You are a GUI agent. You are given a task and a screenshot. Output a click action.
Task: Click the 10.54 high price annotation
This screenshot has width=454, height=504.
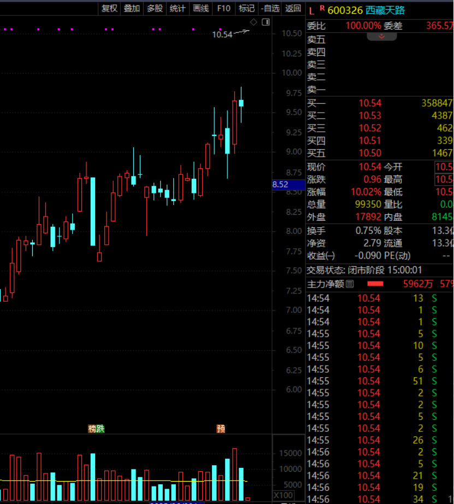tap(222, 34)
